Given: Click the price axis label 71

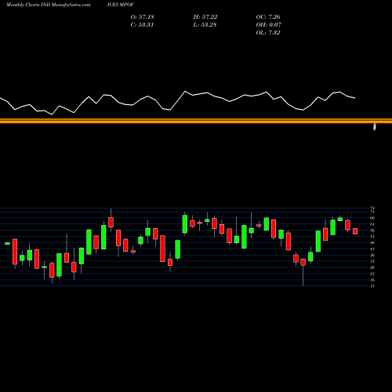Looking at the screenshot, I should pos(372,212).
